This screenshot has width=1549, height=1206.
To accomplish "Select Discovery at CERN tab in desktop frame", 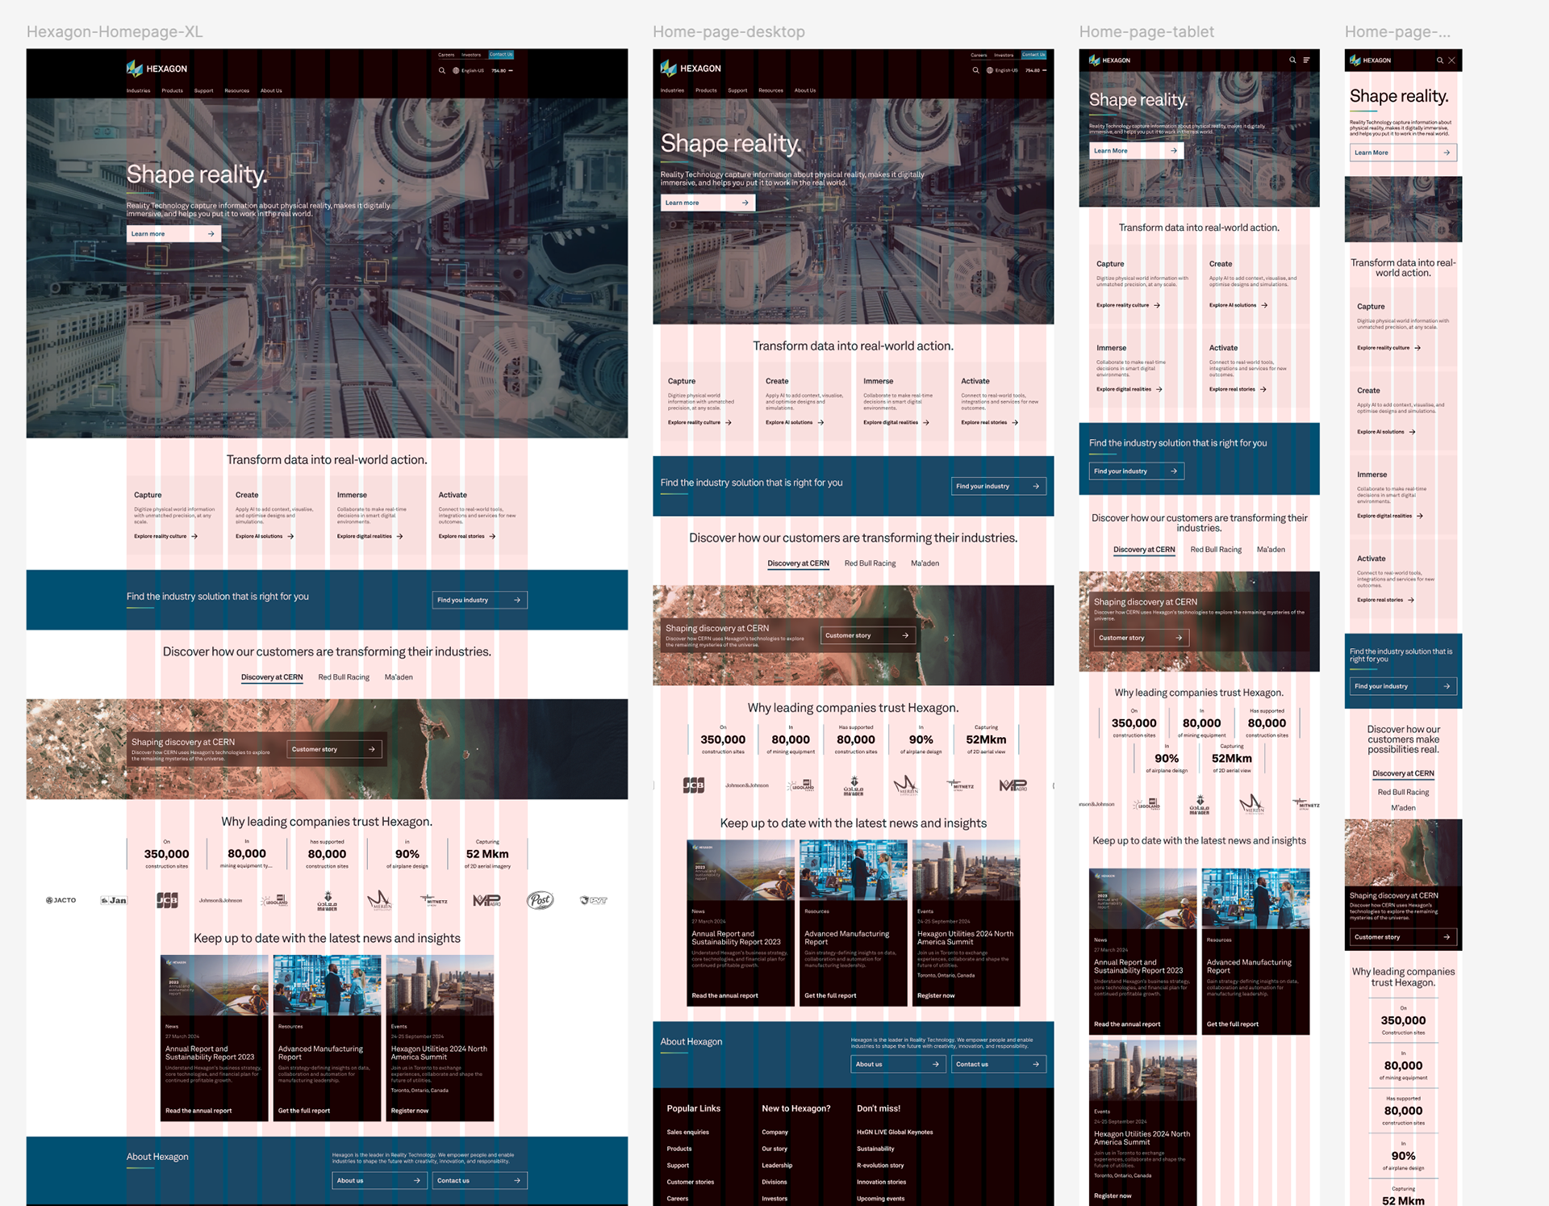I will [x=798, y=563].
